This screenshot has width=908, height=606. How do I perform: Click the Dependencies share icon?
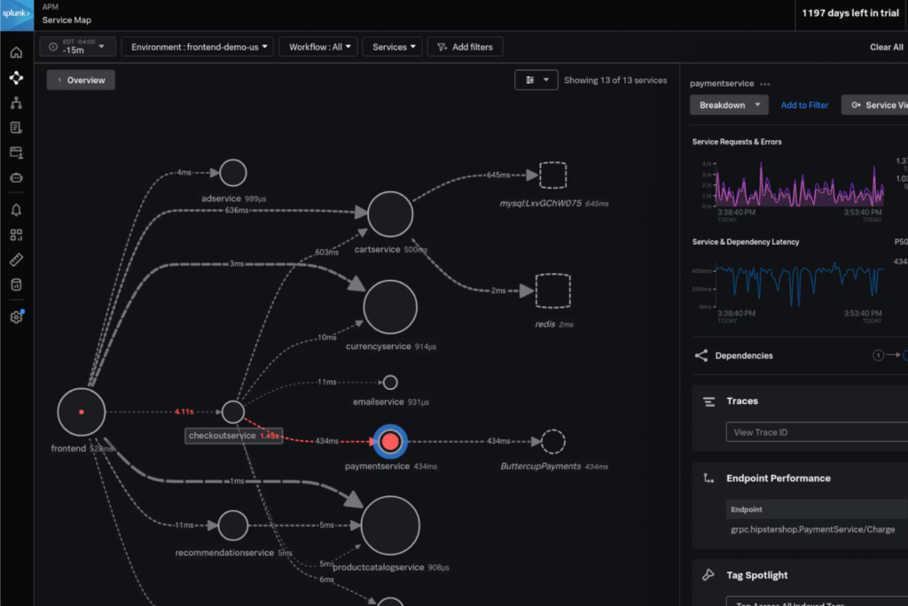(x=701, y=355)
